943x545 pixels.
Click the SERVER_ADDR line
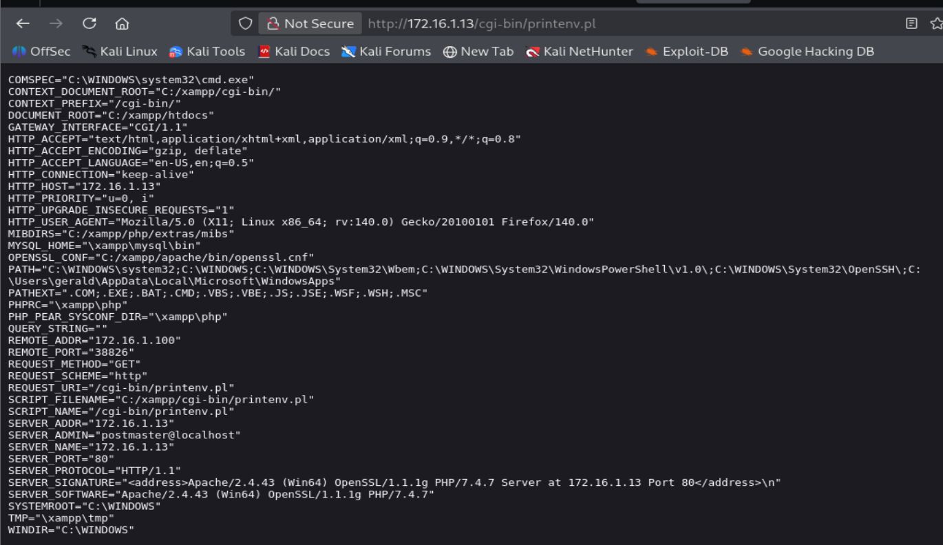pyautogui.click(x=92, y=423)
